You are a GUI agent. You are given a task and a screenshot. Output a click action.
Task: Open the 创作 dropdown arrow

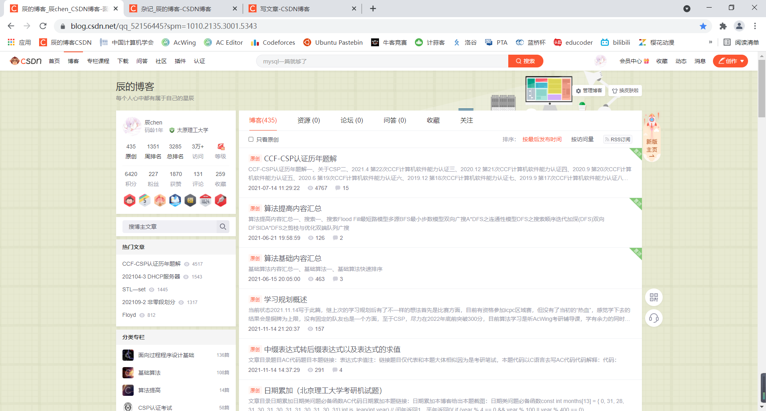tap(742, 61)
